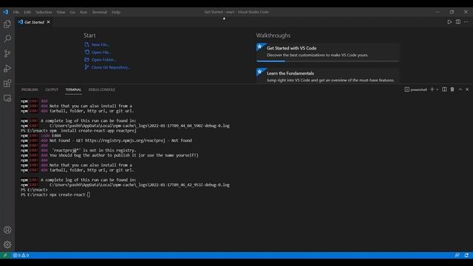Open the Run menu
Screen dimensions: 473x266
84,12
